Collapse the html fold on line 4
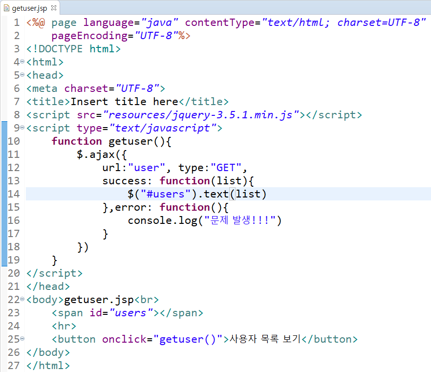The height and width of the screenshot is (372, 431). [22, 62]
